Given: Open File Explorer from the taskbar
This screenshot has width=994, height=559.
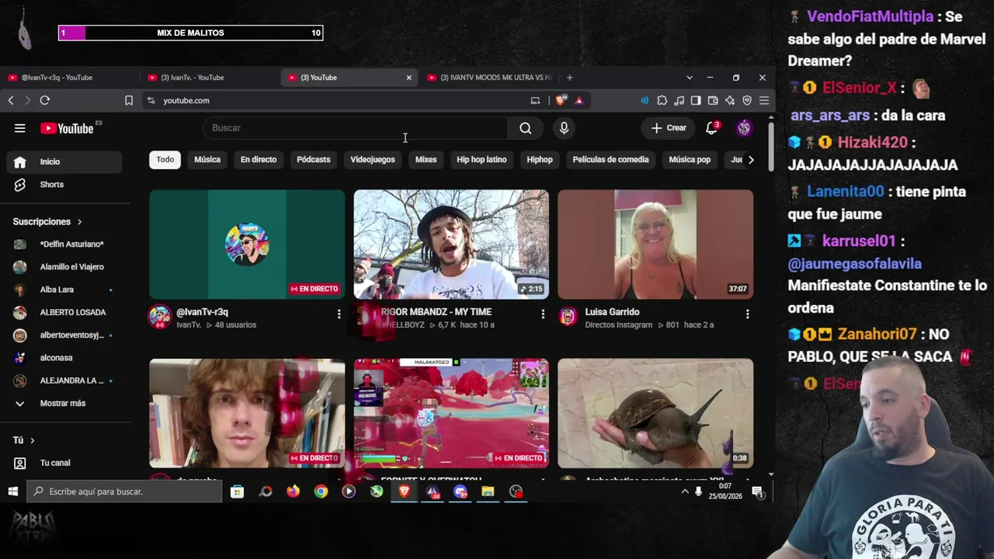Looking at the screenshot, I should click(x=488, y=491).
